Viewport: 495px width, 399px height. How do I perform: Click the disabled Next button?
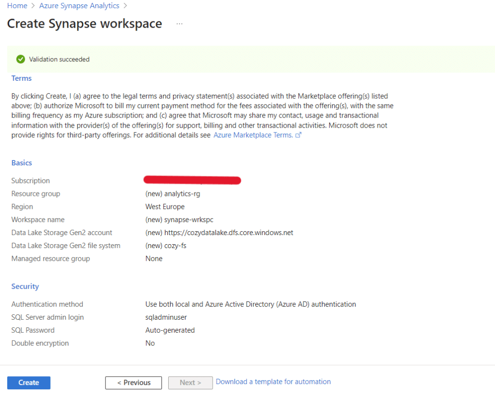point(190,383)
